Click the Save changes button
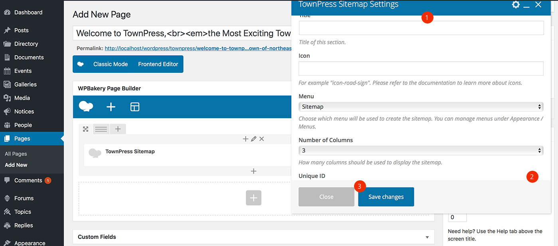Image resolution: width=558 pixels, height=246 pixels. pyautogui.click(x=386, y=197)
